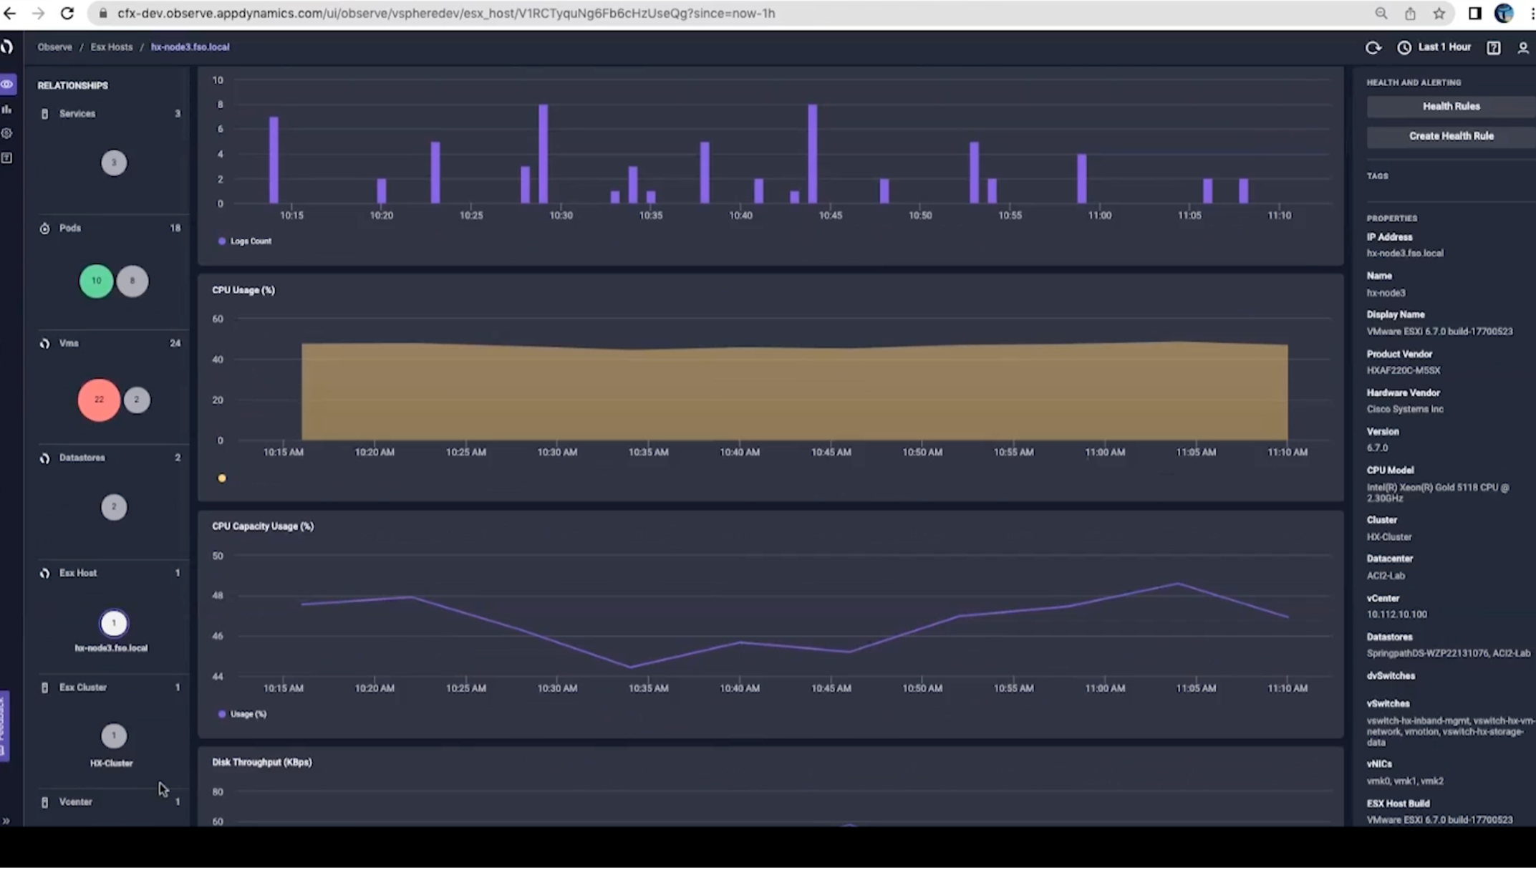1536x873 pixels.
Task: Open the bar chart icon in the sidebar
Action: pyautogui.click(x=7, y=109)
